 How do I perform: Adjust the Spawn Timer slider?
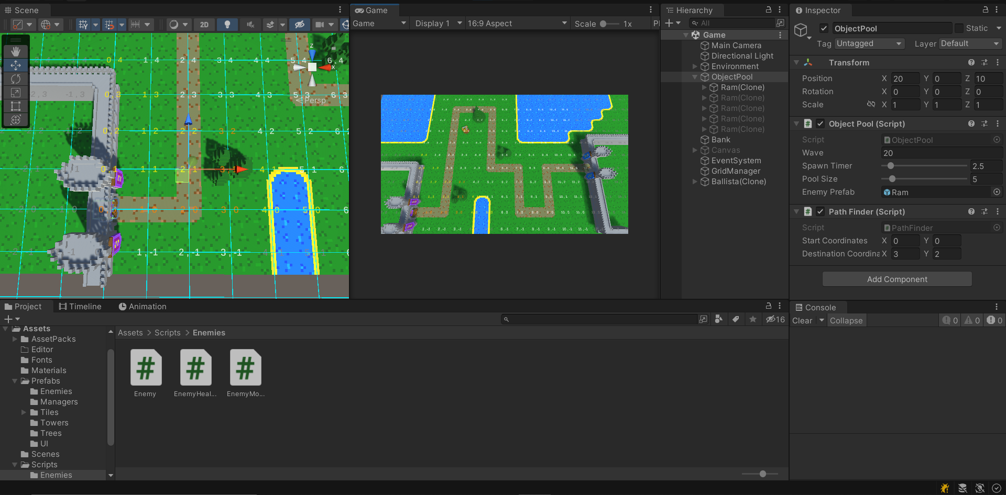pyautogui.click(x=924, y=166)
